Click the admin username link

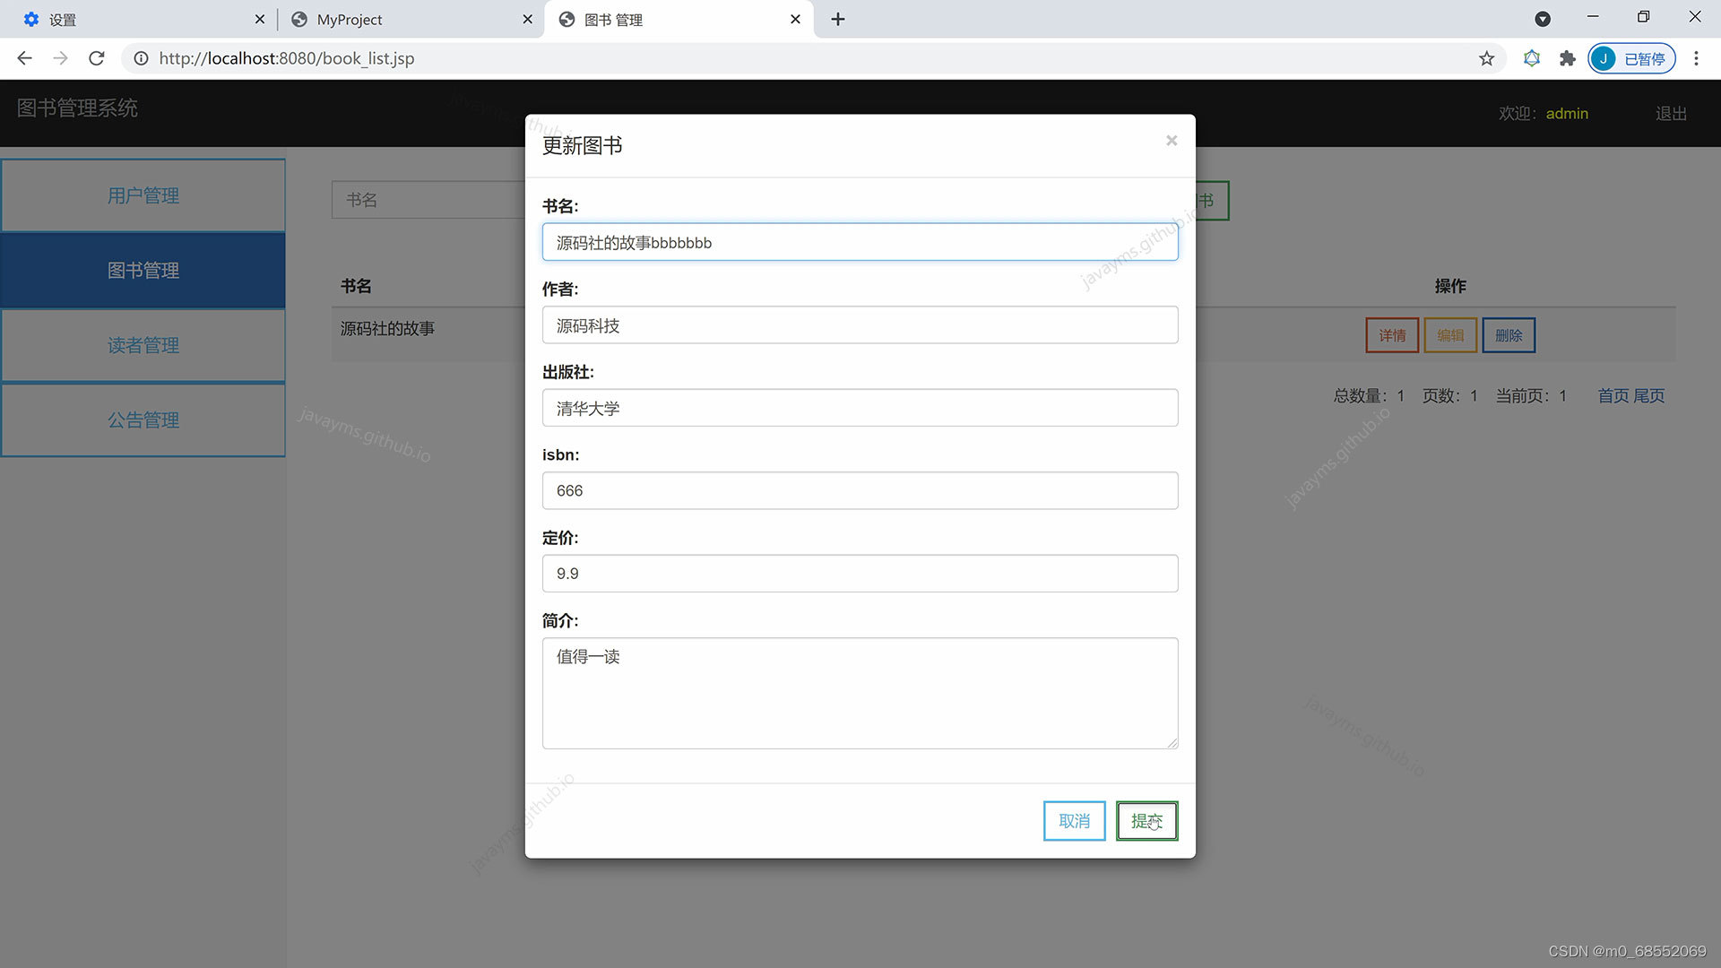pyautogui.click(x=1566, y=114)
